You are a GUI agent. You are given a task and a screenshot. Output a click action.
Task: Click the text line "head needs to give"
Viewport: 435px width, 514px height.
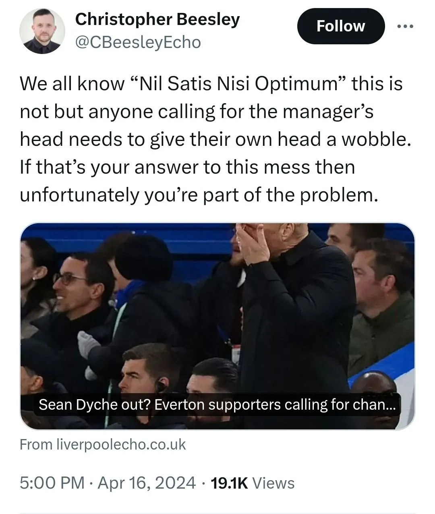pyautogui.click(x=215, y=140)
